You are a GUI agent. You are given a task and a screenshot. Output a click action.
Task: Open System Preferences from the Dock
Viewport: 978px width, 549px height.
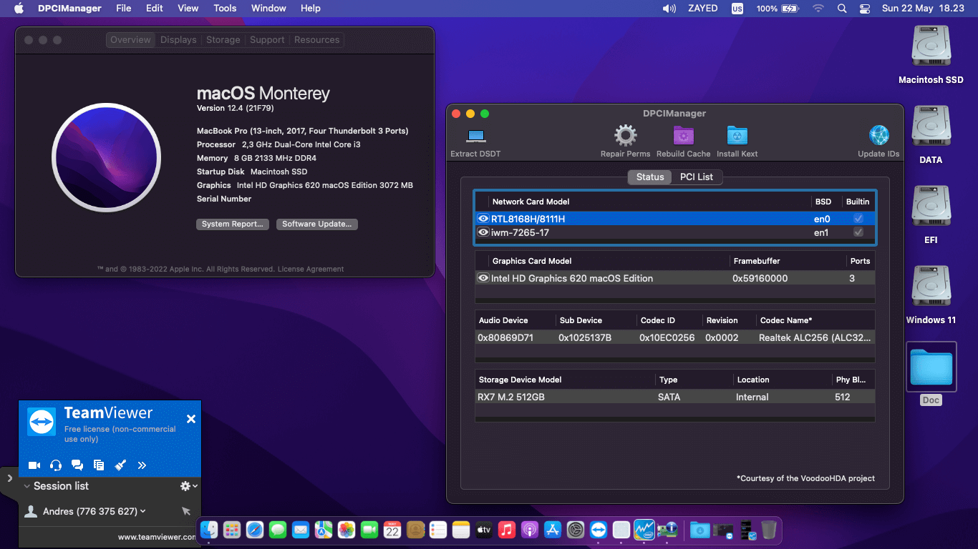point(576,530)
